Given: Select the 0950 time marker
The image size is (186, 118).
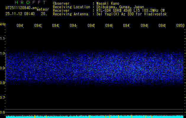Looking at the screenshot, I should click(179, 26).
